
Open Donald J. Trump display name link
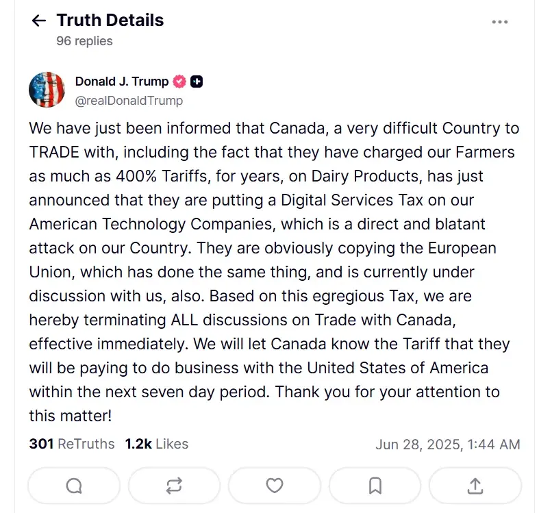[122, 82]
